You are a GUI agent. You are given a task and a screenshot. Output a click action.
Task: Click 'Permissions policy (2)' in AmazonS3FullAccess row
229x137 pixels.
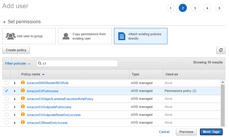click(x=180, y=91)
